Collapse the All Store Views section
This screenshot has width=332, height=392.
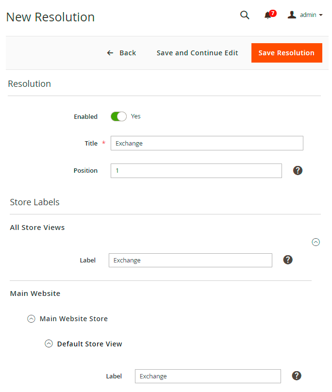[x=316, y=242]
